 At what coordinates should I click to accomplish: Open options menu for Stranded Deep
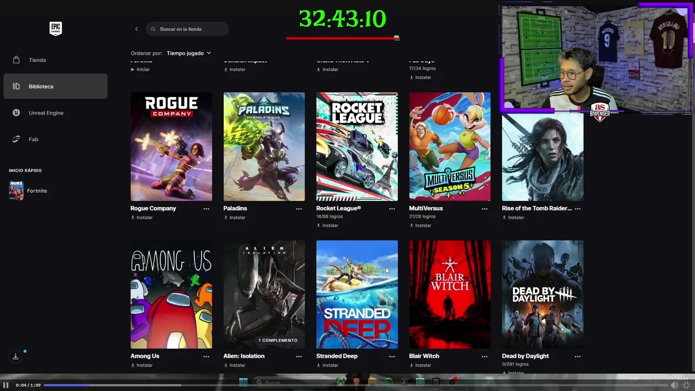pyautogui.click(x=392, y=356)
